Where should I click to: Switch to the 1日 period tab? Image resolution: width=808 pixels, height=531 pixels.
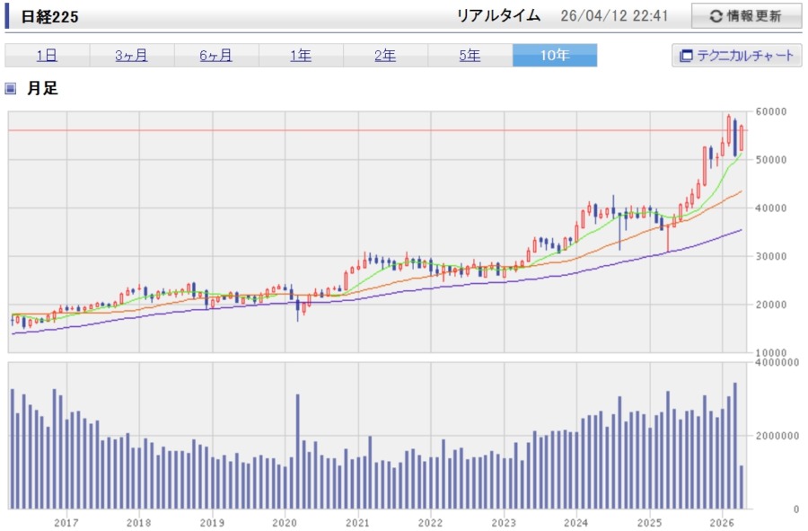click(x=47, y=56)
